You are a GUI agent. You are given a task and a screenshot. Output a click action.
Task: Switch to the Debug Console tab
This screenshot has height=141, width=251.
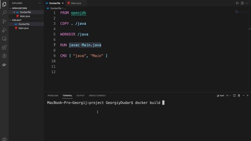tap(97, 96)
